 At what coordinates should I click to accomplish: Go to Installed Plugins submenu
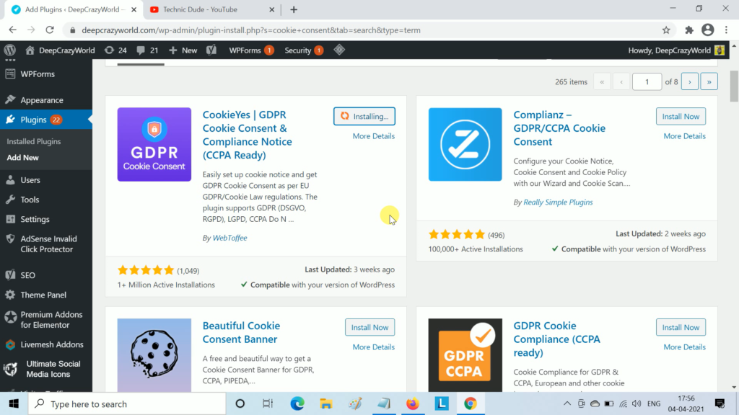33,141
